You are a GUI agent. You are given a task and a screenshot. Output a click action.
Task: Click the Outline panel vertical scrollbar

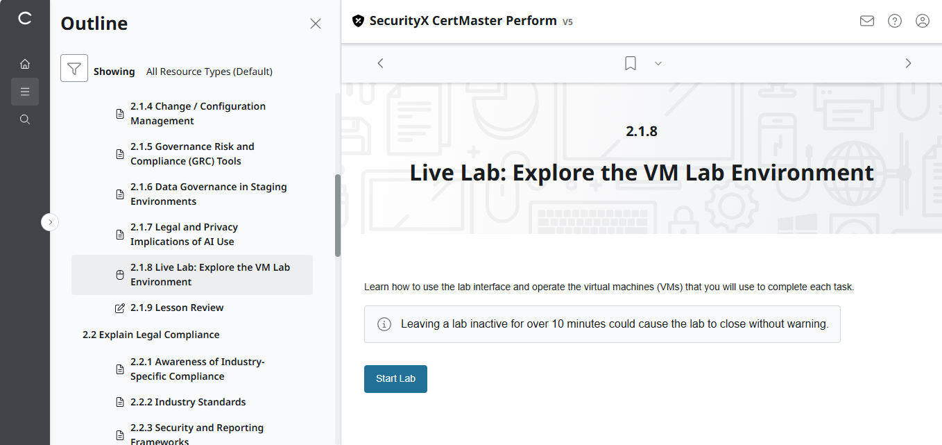(x=338, y=215)
